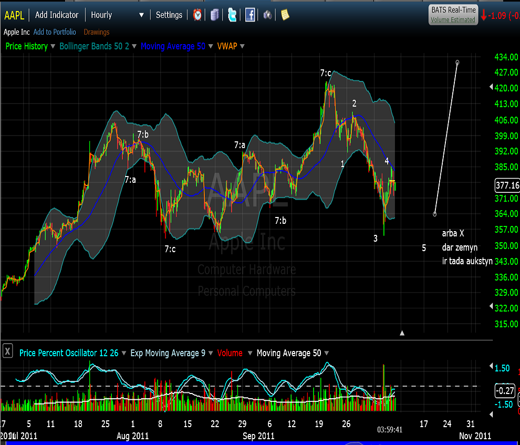Expand the Price History dropdown arrow
The height and width of the screenshot is (445, 520).
tap(53, 46)
